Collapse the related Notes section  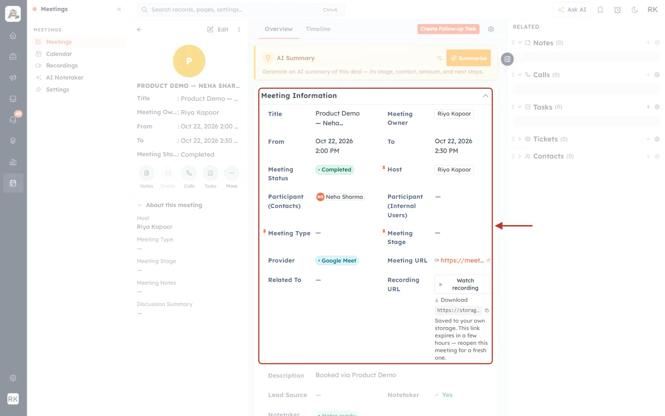click(520, 43)
